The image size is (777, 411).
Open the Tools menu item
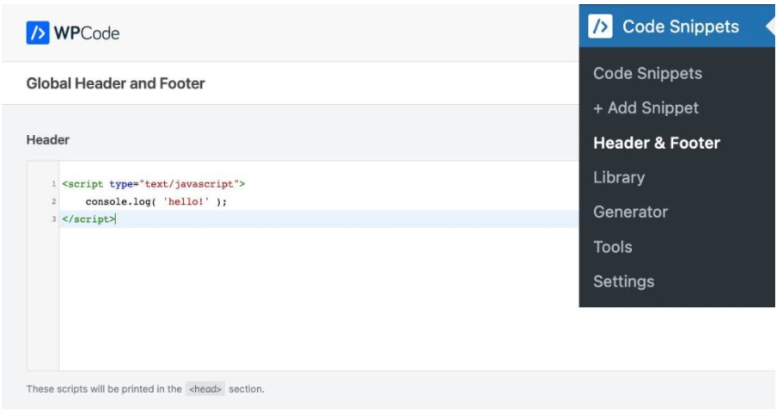(x=613, y=248)
